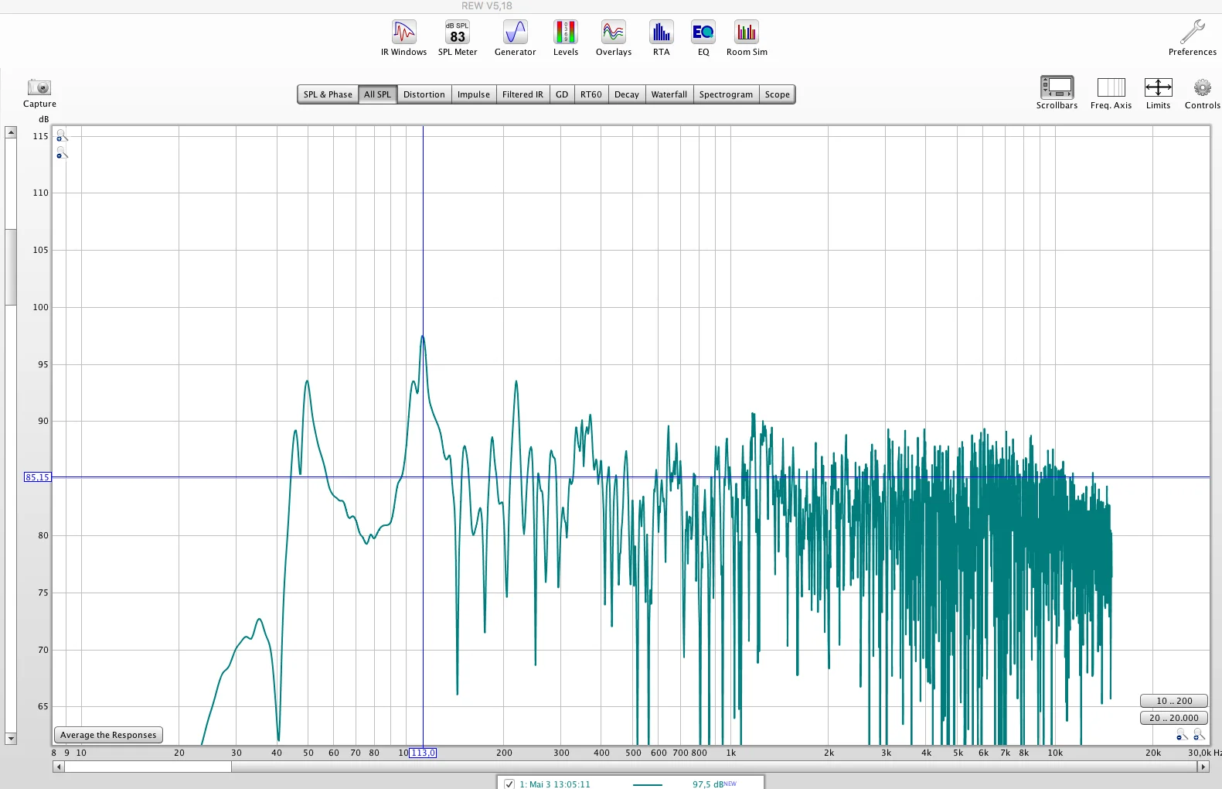Viewport: 1222px width, 789px height.
Task: Expand the graph Controls panel
Action: click(1202, 93)
